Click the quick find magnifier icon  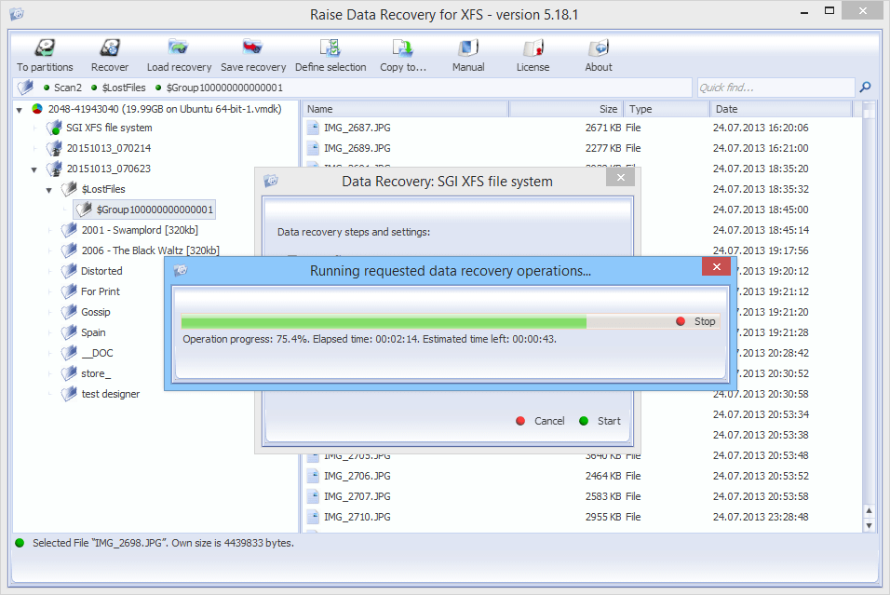coord(865,87)
